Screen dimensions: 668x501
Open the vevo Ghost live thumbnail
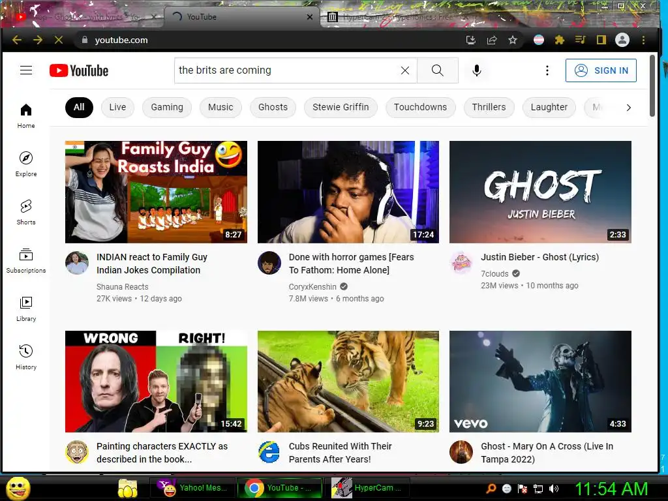pos(540,381)
